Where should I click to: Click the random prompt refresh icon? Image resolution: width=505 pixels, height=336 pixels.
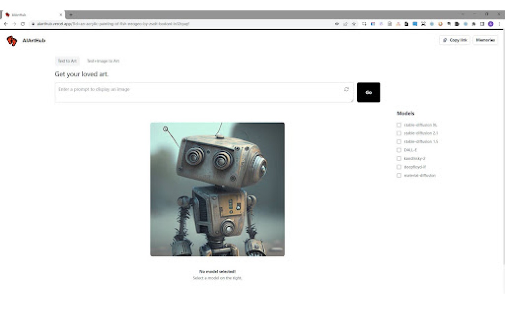[346, 89]
